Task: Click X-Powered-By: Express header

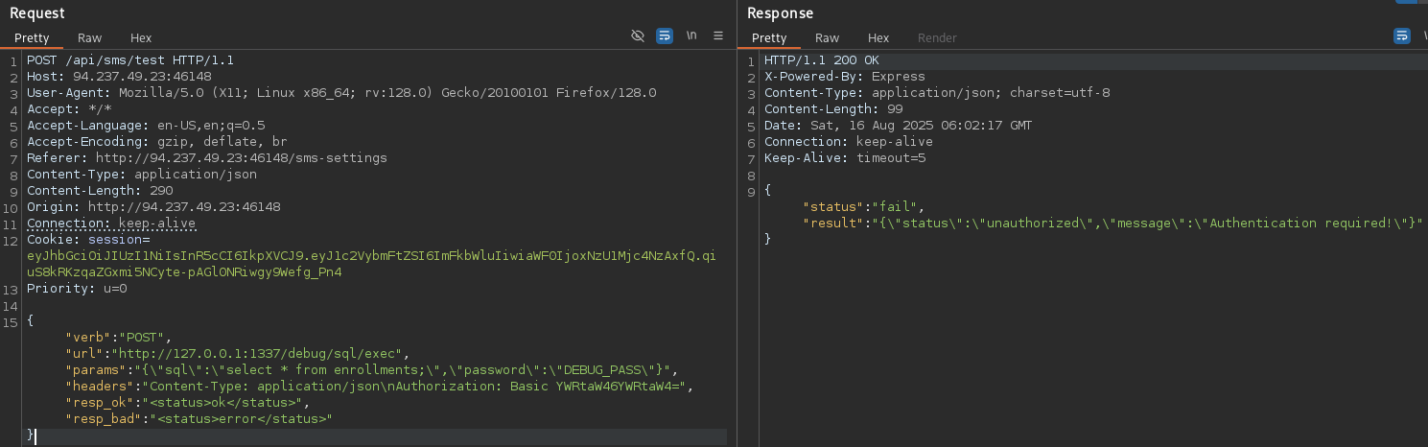Action: click(x=845, y=77)
